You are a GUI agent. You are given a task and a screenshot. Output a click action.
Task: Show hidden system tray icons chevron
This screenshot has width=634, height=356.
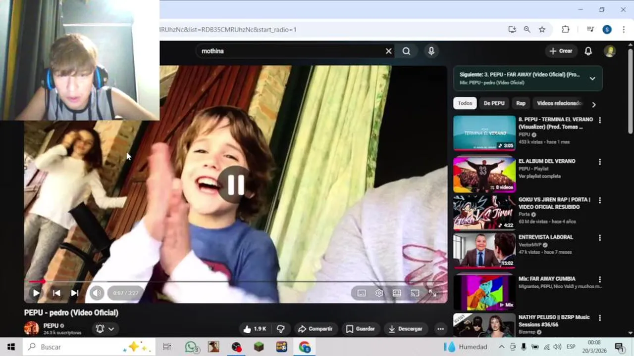coord(501,347)
